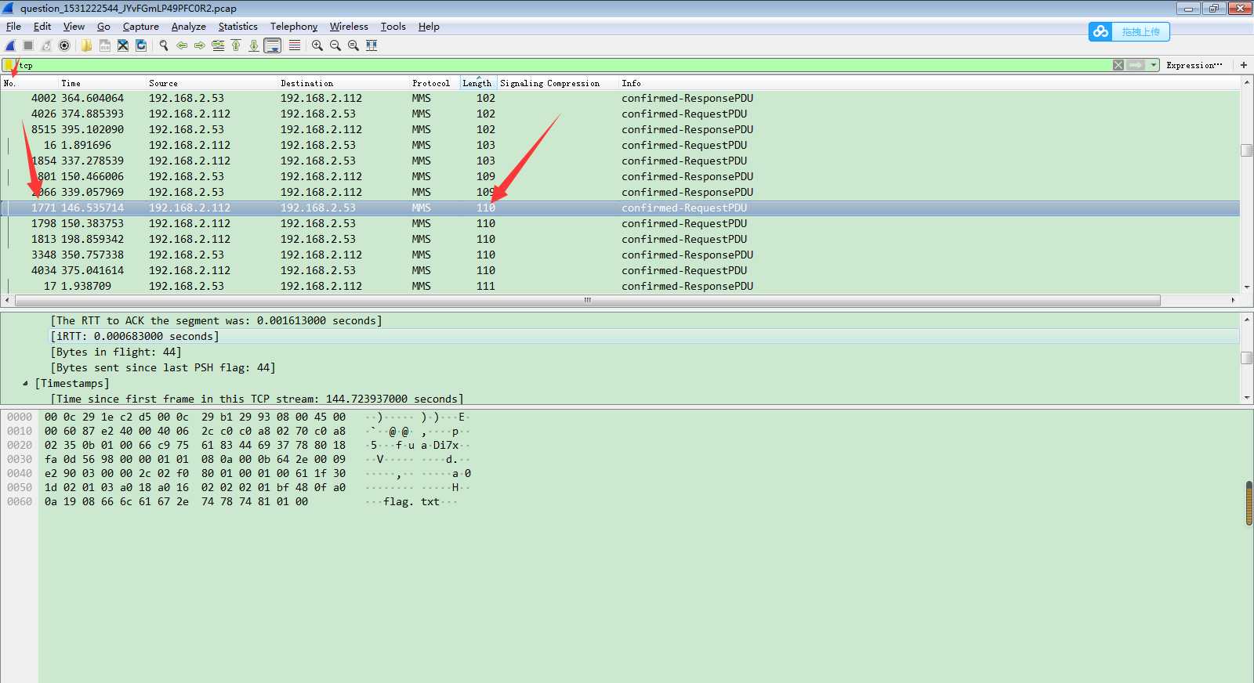This screenshot has height=683, width=1254.
Task: Click the filter bookmark icon
Action: click(x=9, y=65)
